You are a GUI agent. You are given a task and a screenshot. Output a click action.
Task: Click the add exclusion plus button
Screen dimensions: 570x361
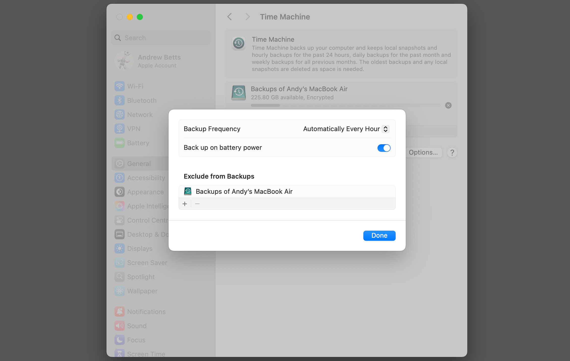[x=184, y=204]
